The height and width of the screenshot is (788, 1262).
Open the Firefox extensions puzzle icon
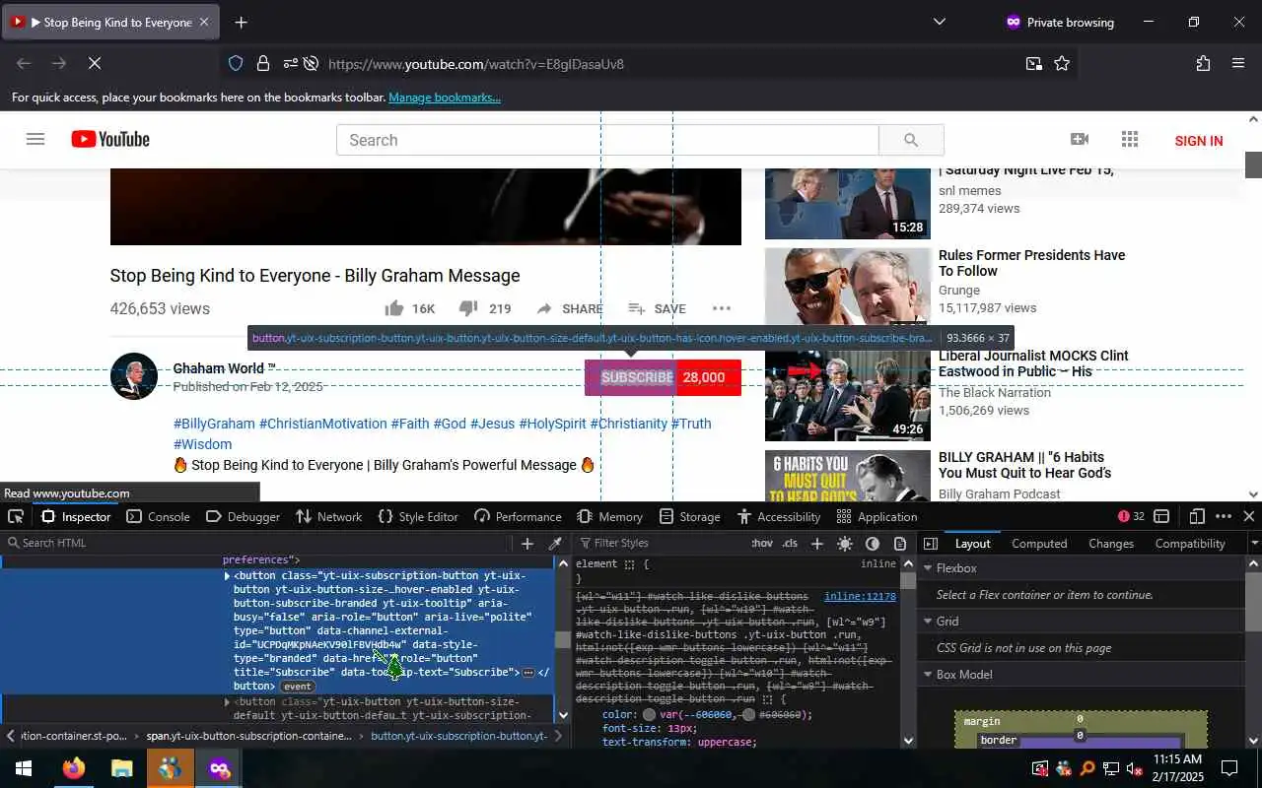coord(1203,63)
